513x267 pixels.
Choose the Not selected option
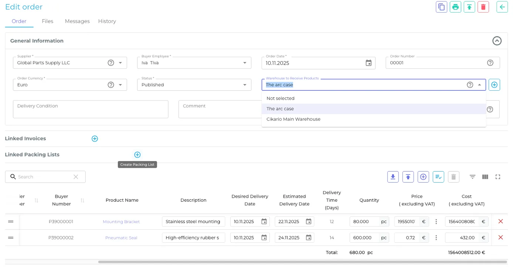280,98
